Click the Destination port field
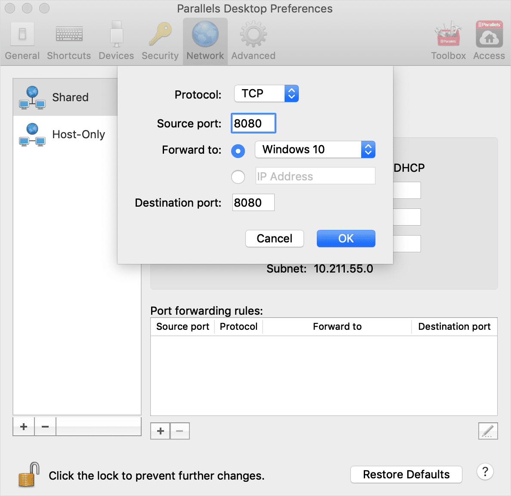The image size is (511, 496). pyautogui.click(x=253, y=202)
